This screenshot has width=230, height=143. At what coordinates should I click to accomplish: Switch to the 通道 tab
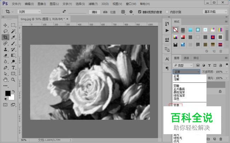point(186,58)
